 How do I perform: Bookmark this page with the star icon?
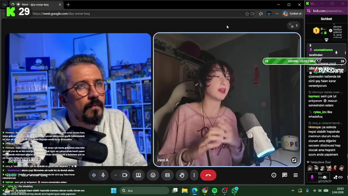[247, 13]
